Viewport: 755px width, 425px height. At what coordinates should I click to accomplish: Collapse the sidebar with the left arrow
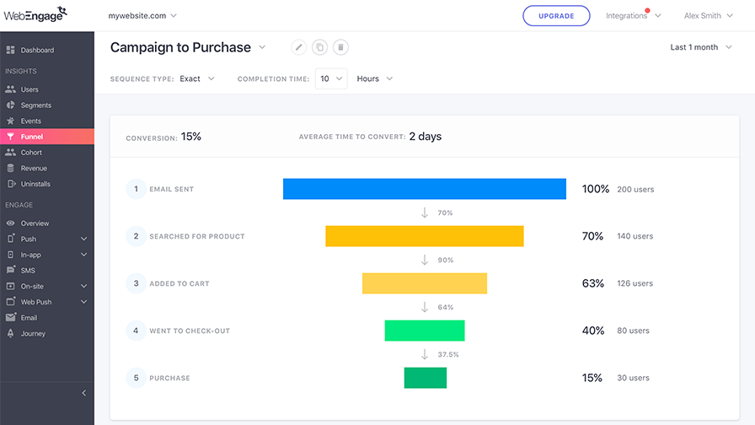[83, 393]
